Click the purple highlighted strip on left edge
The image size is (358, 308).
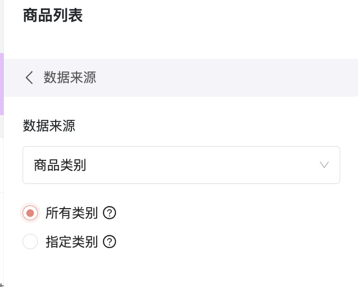[2, 84]
